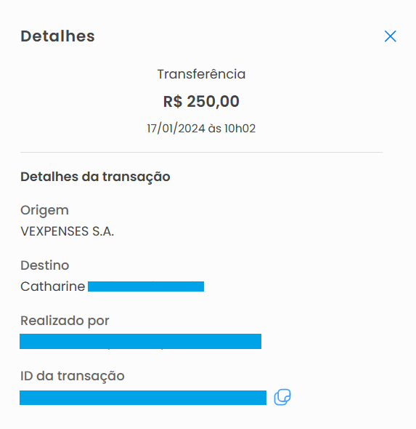
Task: Select the Catharine recipient name
Action: [x=53, y=286]
